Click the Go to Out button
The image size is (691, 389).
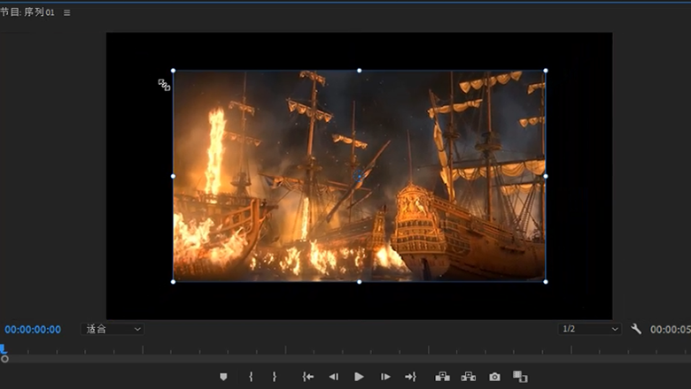(411, 377)
